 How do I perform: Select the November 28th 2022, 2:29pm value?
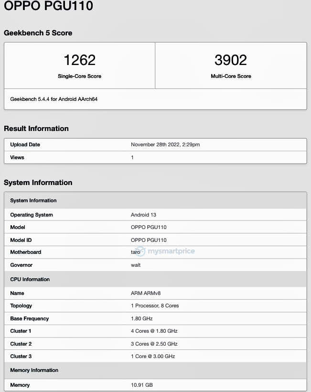(x=165, y=144)
